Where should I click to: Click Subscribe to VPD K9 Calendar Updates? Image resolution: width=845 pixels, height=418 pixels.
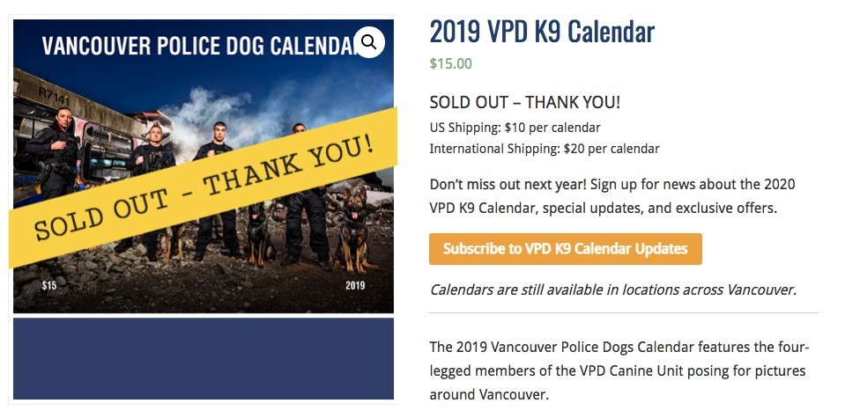point(565,249)
